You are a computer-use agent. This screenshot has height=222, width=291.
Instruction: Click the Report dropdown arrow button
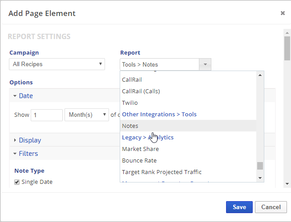click(205, 64)
